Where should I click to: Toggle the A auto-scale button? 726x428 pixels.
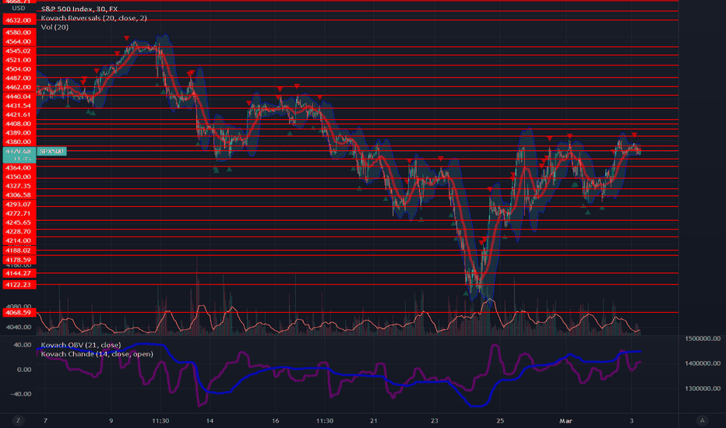(702, 420)
